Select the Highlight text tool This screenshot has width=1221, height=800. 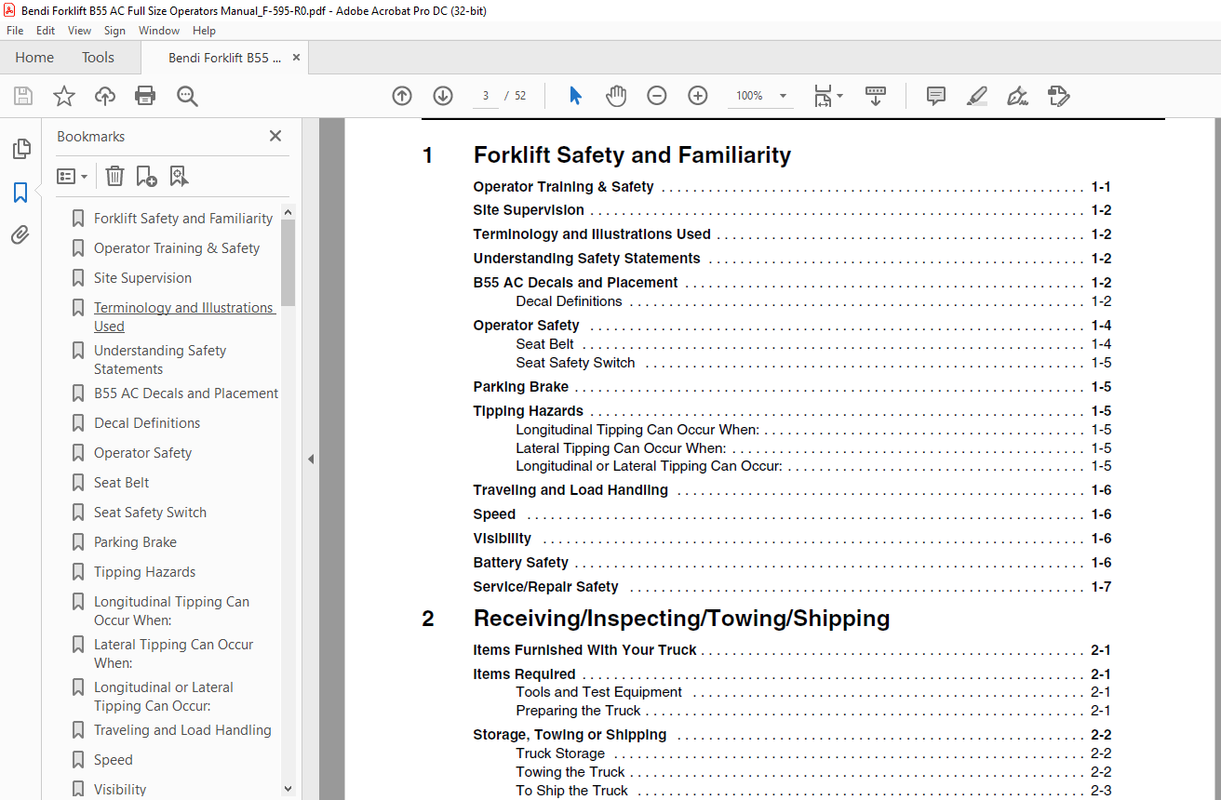[976, 96]
